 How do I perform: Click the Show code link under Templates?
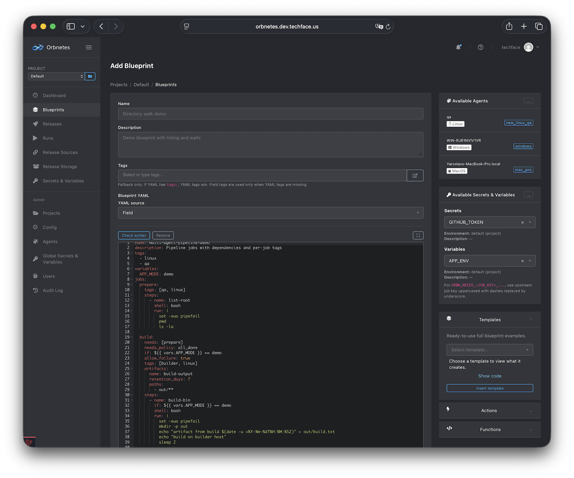[489, 376]
